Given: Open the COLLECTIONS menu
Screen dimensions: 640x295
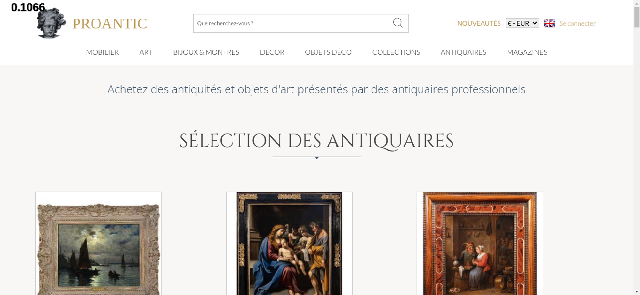Looking at the screenshot, I should click(x=396, y=52).
